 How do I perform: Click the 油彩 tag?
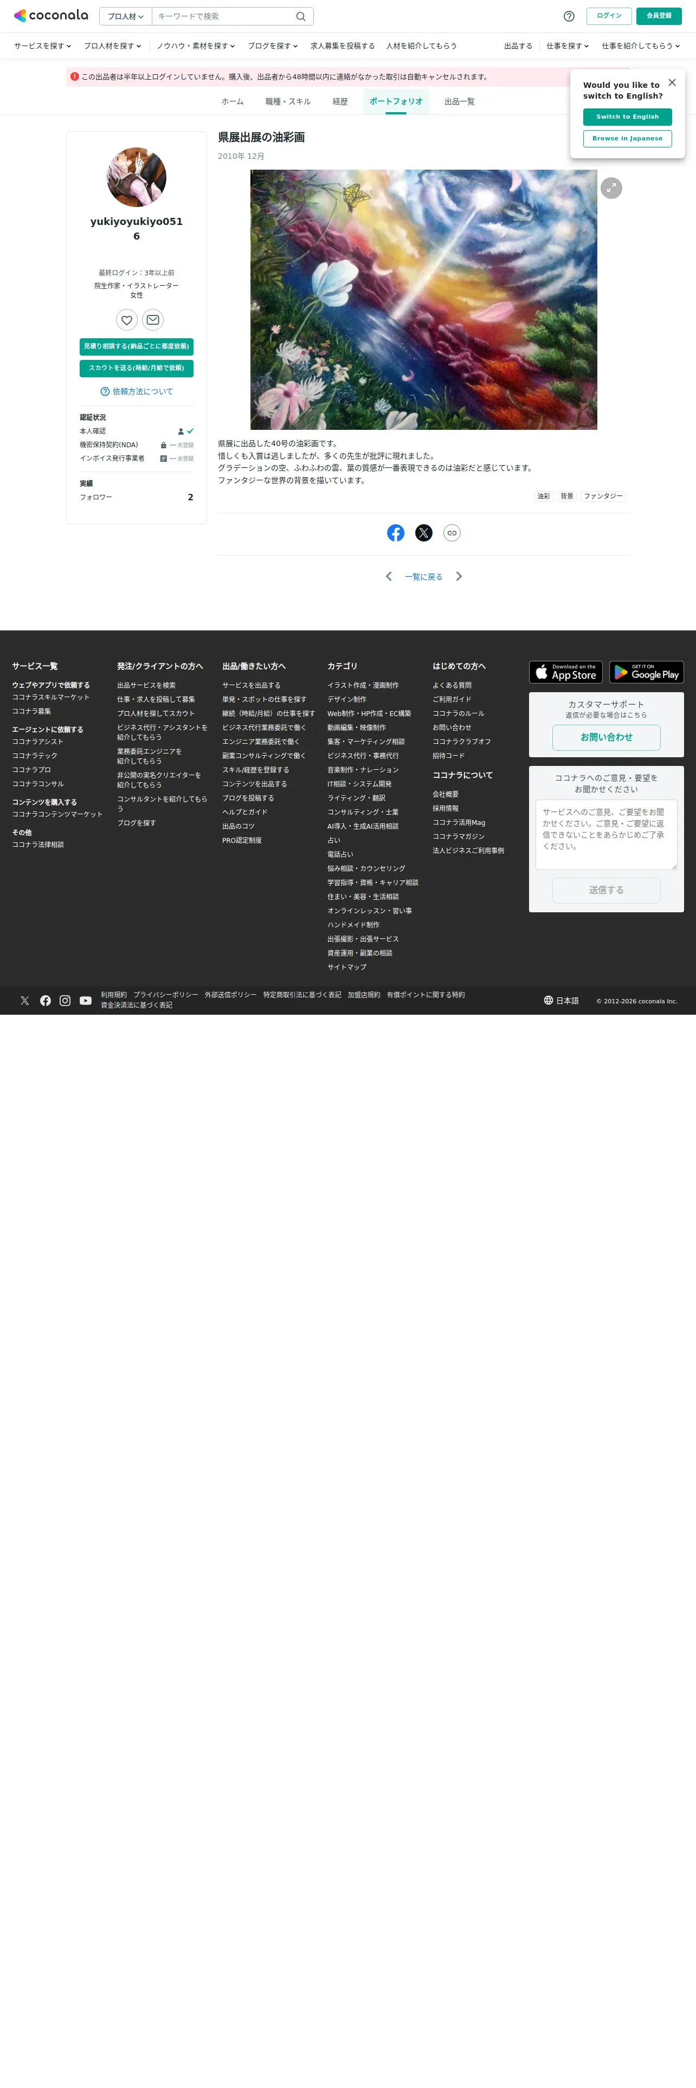[x=544, y=496]
